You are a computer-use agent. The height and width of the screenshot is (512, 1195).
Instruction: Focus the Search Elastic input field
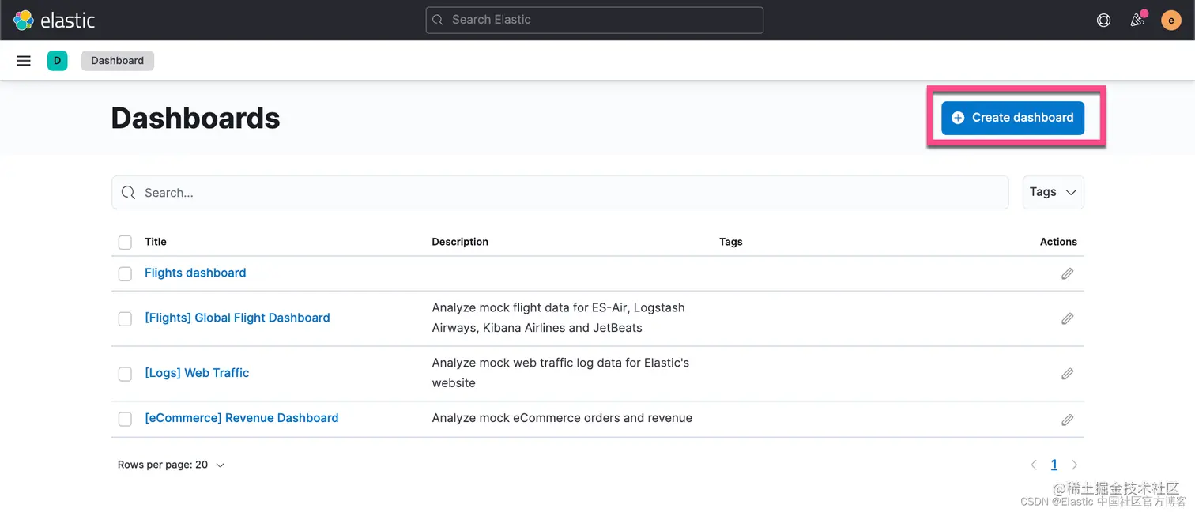(x=594, y=20)
